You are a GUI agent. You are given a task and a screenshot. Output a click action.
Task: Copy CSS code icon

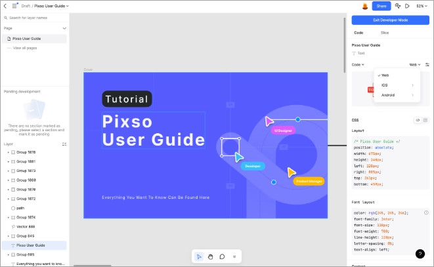425,120
